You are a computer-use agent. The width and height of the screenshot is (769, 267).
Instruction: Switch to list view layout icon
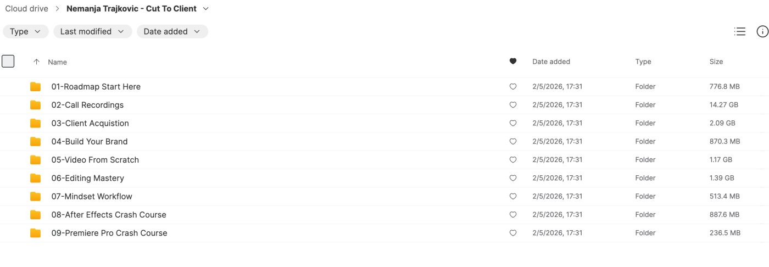coord(740,32)
